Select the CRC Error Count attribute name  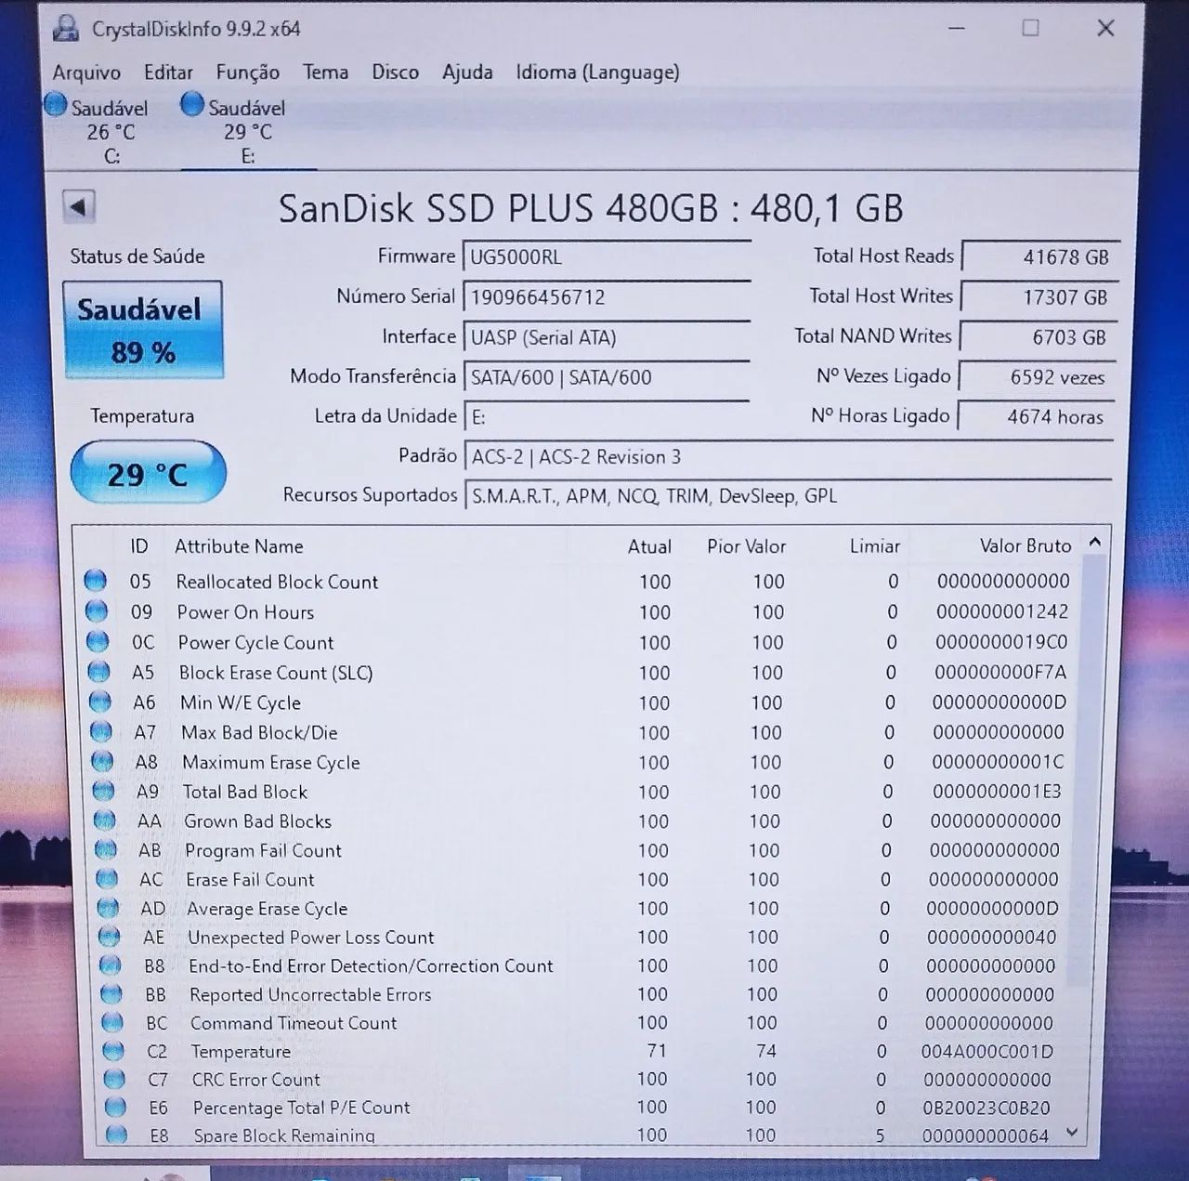[x=255, y=1080]
